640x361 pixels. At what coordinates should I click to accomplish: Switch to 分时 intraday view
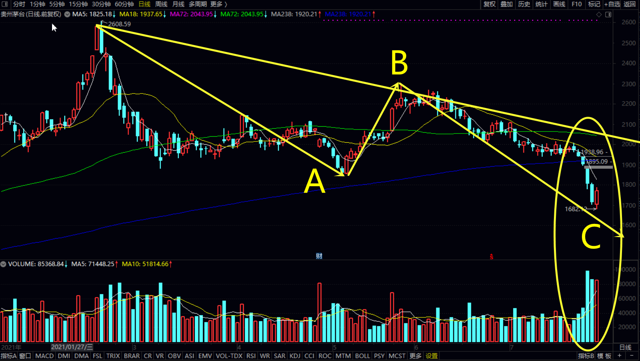(19, 4)
